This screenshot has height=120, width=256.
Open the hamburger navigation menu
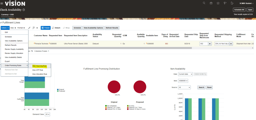2,3
